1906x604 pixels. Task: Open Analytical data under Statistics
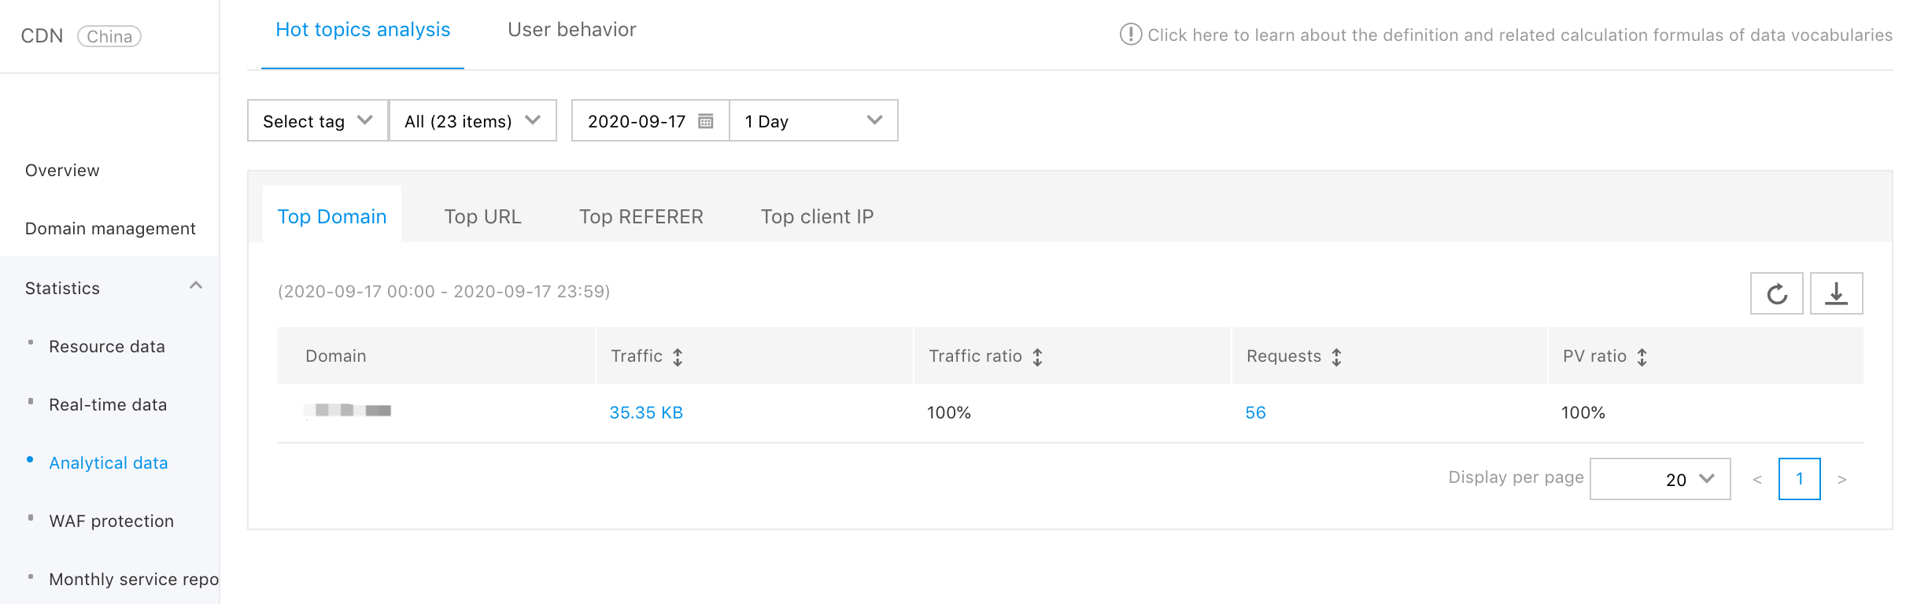[109, 463]
